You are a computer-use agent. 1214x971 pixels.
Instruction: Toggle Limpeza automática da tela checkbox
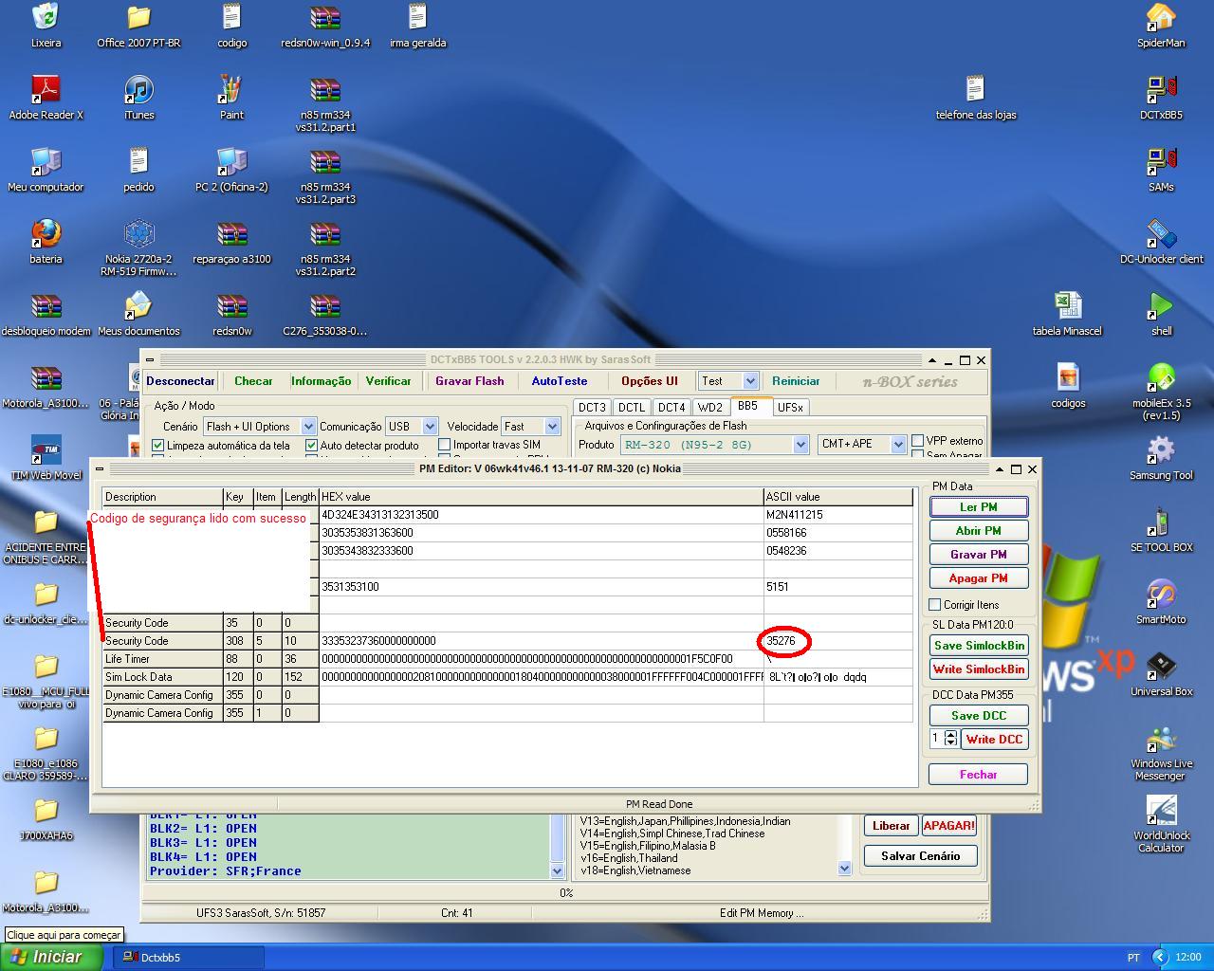click(158, 445)
